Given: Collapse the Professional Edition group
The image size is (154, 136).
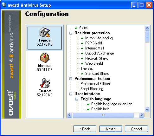Looking at the screenshot, I should (71, 79).
